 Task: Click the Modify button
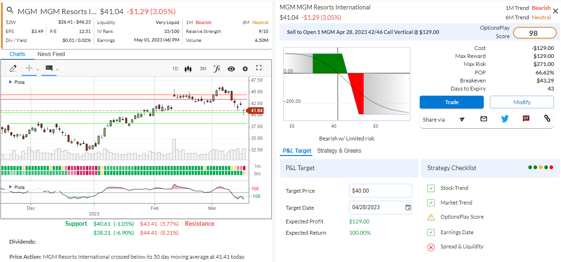click(x=521, y=102)
